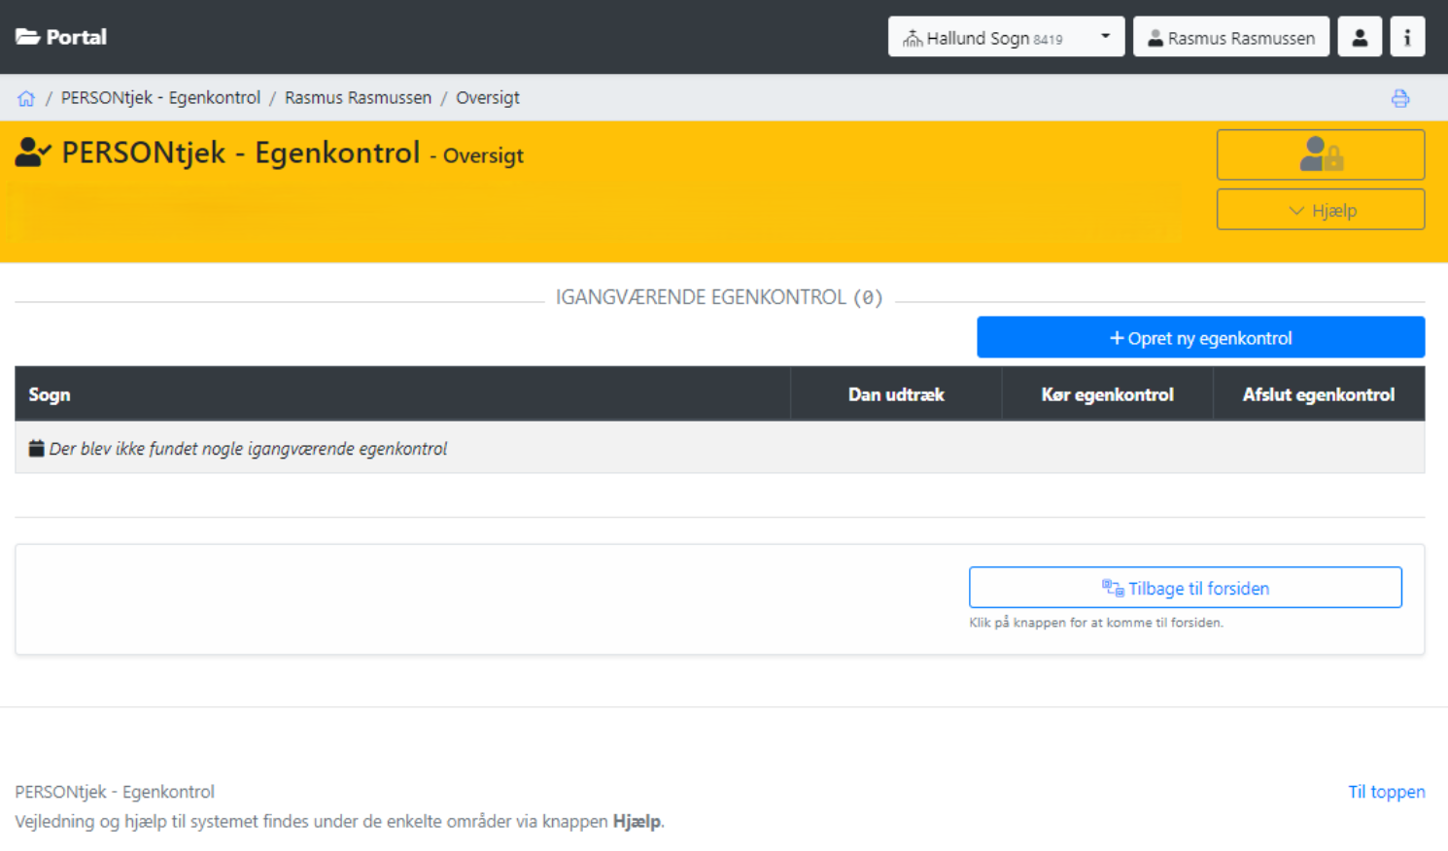Screen dimensions: 1448x851
Task: Click the empty-result message row
Action: coord(720,448)
